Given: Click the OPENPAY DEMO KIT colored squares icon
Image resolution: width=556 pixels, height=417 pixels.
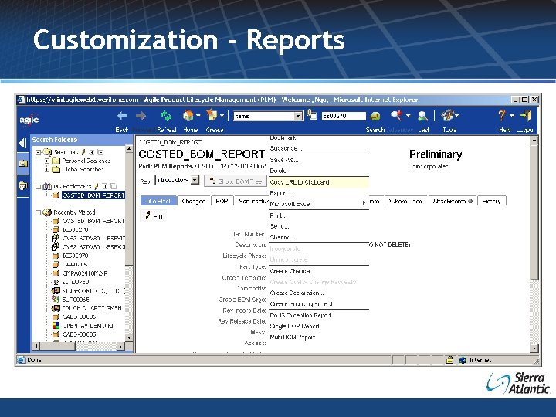Looking at the screenshot, I should pos(56,325).
